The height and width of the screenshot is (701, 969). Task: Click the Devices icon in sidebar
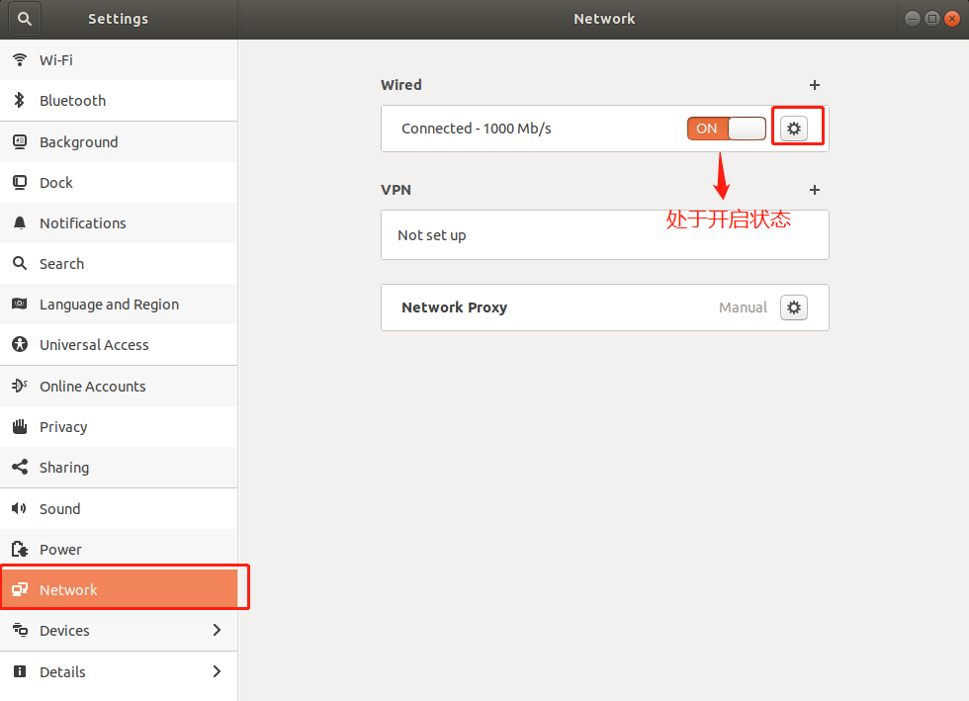(20, 630)
